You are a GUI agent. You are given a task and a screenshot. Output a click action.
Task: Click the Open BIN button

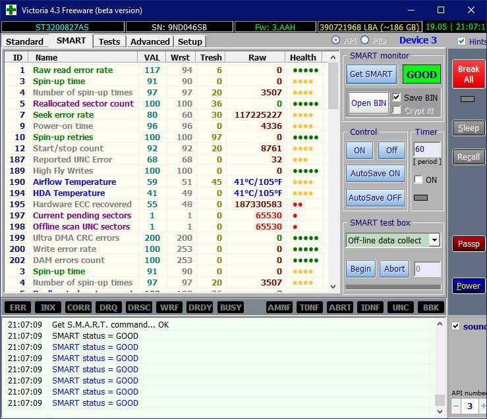(x=368, y=103)
